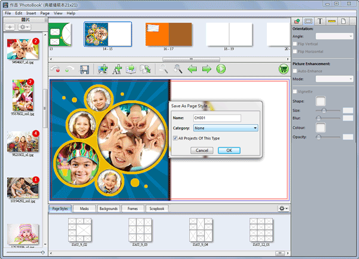Click Cancel in Save As Page Style

[202, 150]
